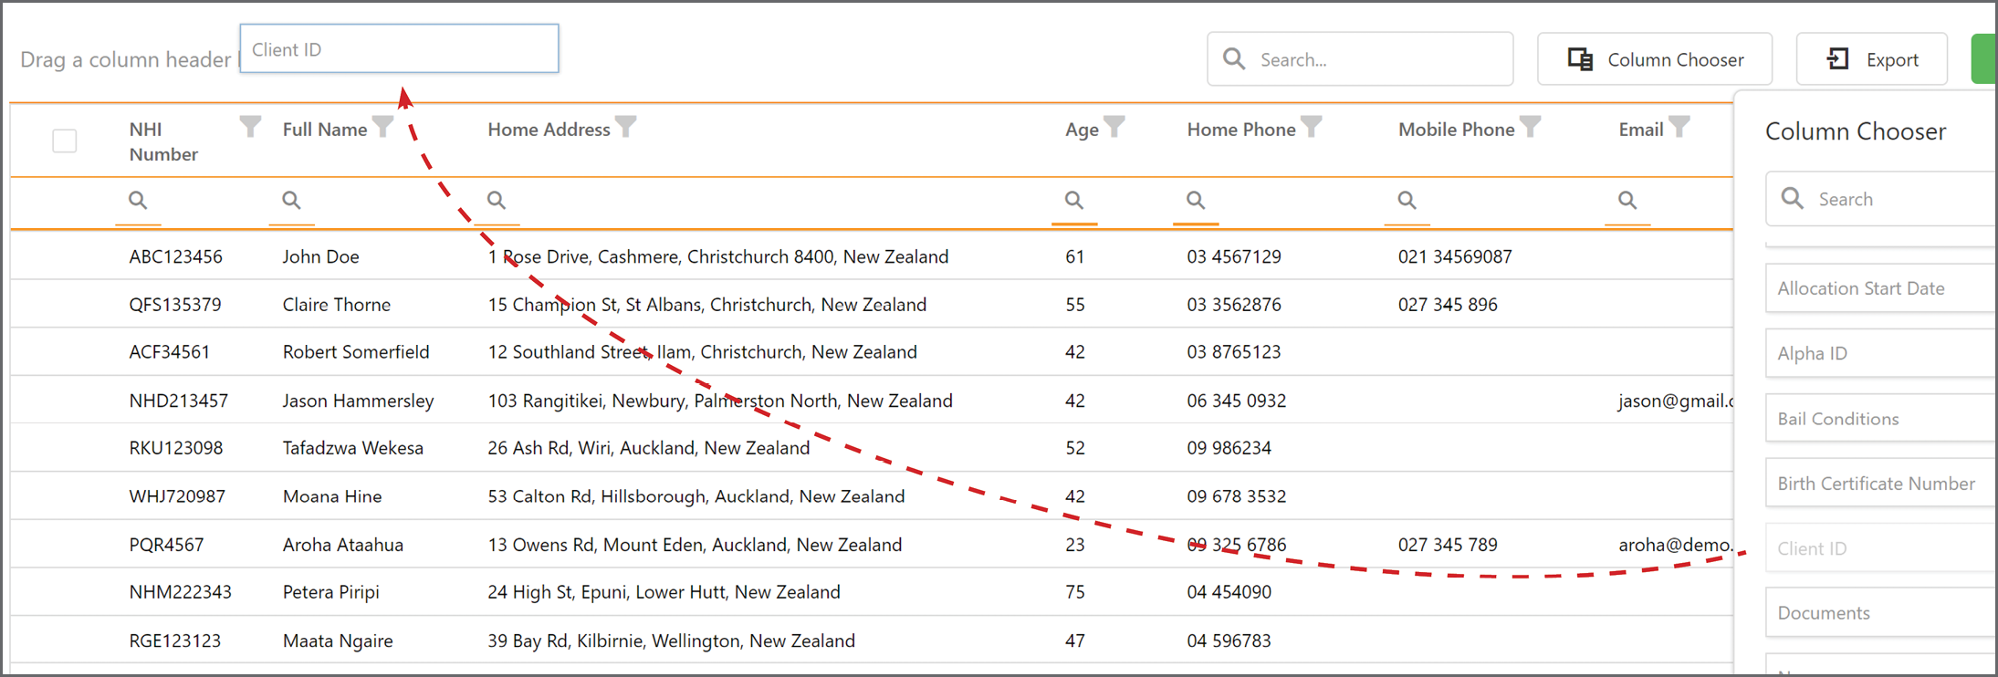Open filter for Mobile Phone column
The height and width of the screenshot is (677, 1998).
(x=1531, y=126)
